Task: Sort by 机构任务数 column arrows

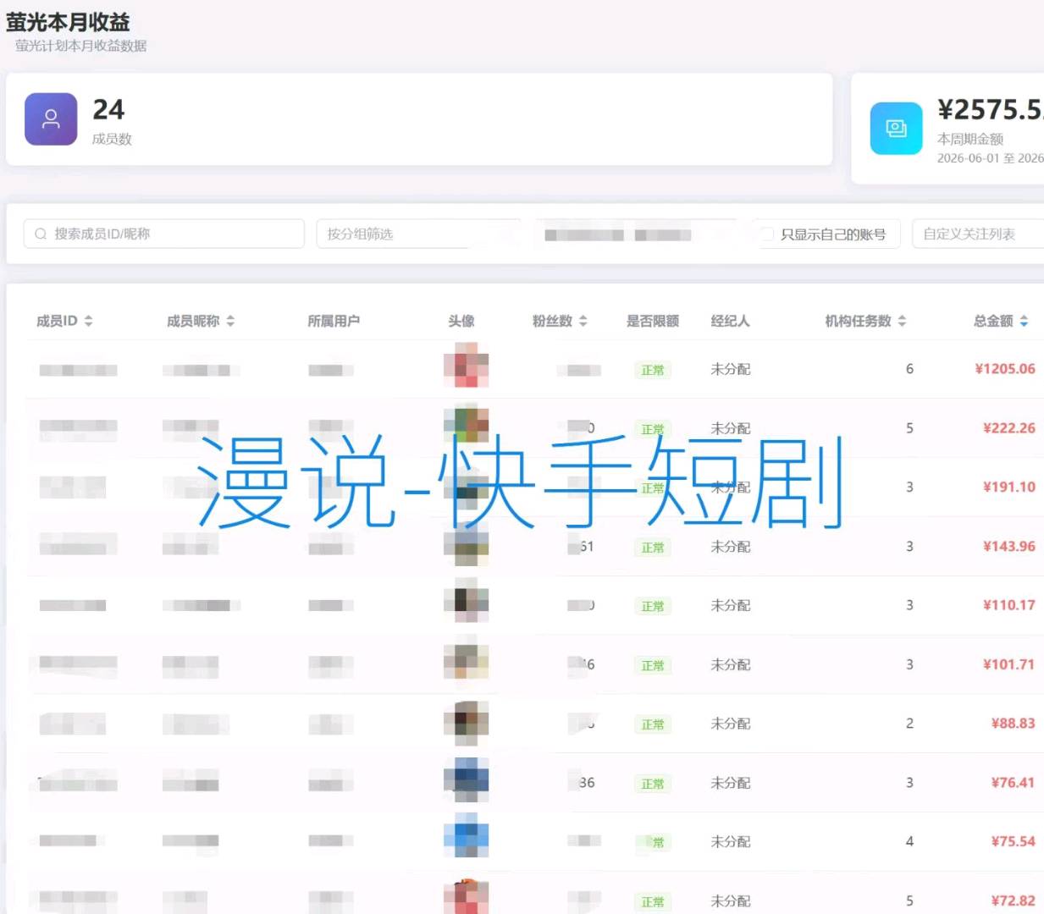Action: click(x=902, y=321)
